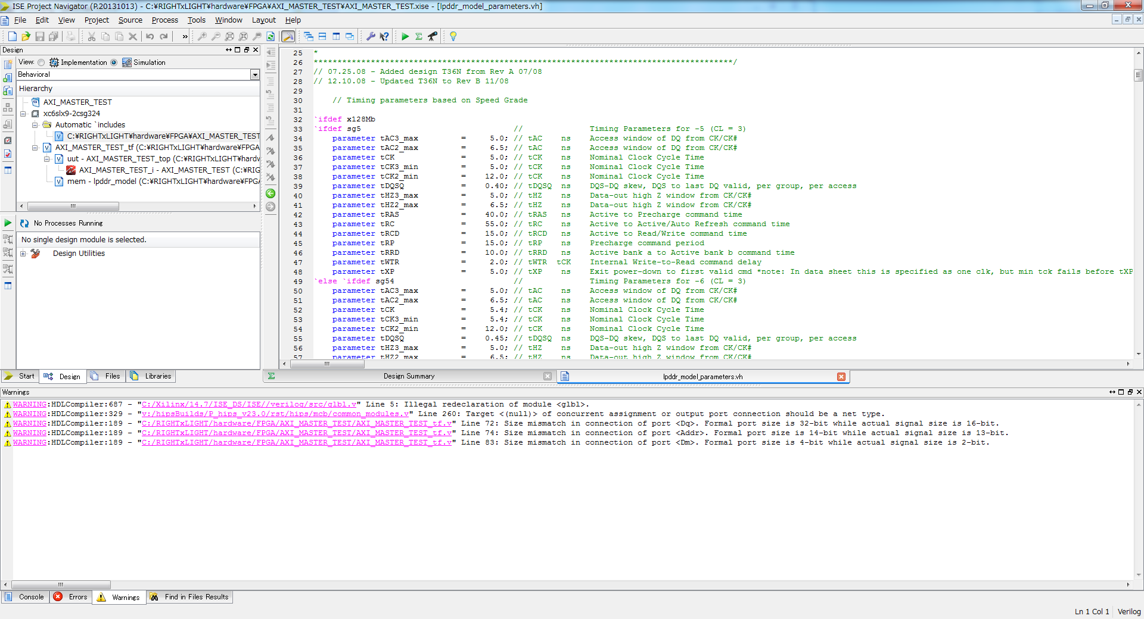Click the New Source icon in Design sidebar

[8, 64]
